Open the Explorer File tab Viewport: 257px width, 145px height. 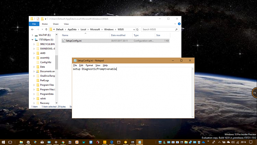[34, 24]
